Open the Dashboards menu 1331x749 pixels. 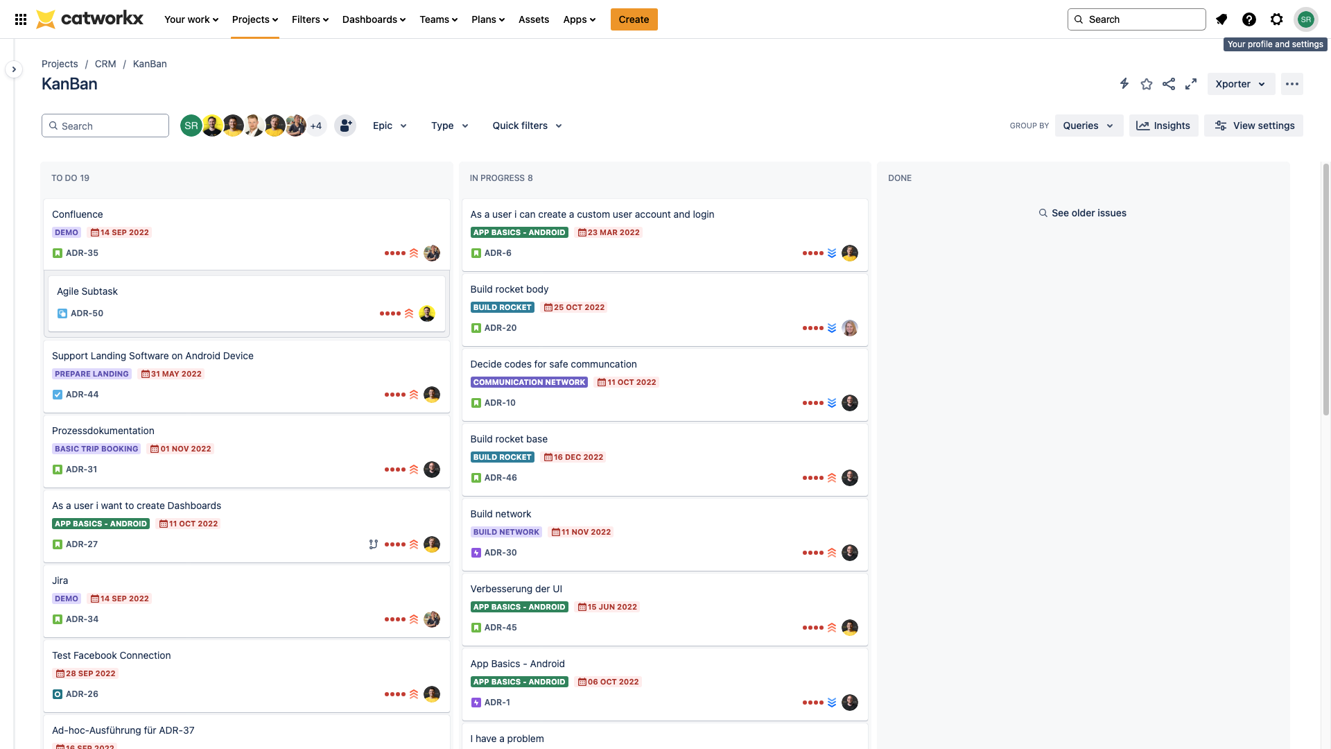coord(374,19)
